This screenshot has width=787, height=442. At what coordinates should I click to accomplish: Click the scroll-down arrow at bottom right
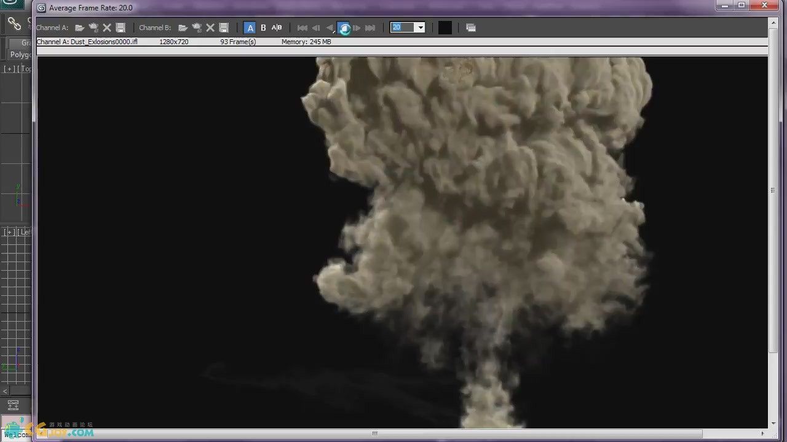click(773, 424)
